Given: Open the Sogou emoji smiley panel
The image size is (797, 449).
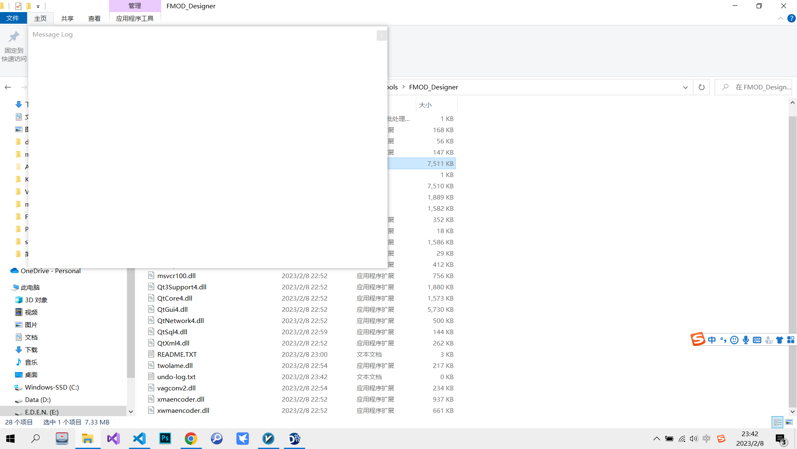Looking at the screenshot, I should click(735, 340).
